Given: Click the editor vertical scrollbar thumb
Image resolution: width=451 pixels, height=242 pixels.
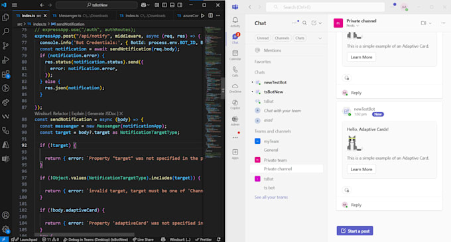Looking at the screenshot, I should click(223, 88).
